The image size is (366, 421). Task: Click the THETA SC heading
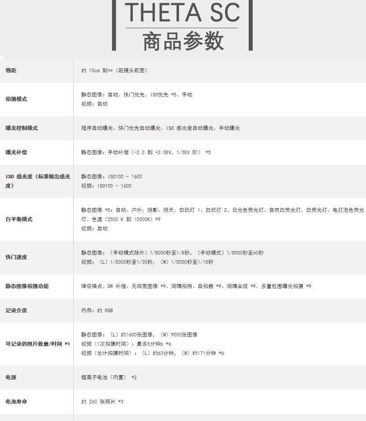[x=183, y=12]
